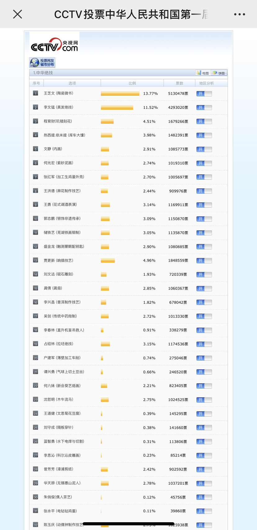Select option 华天骅 (无锡惠山泥人)
Screen dimensions: 257x530
[62, 483]
